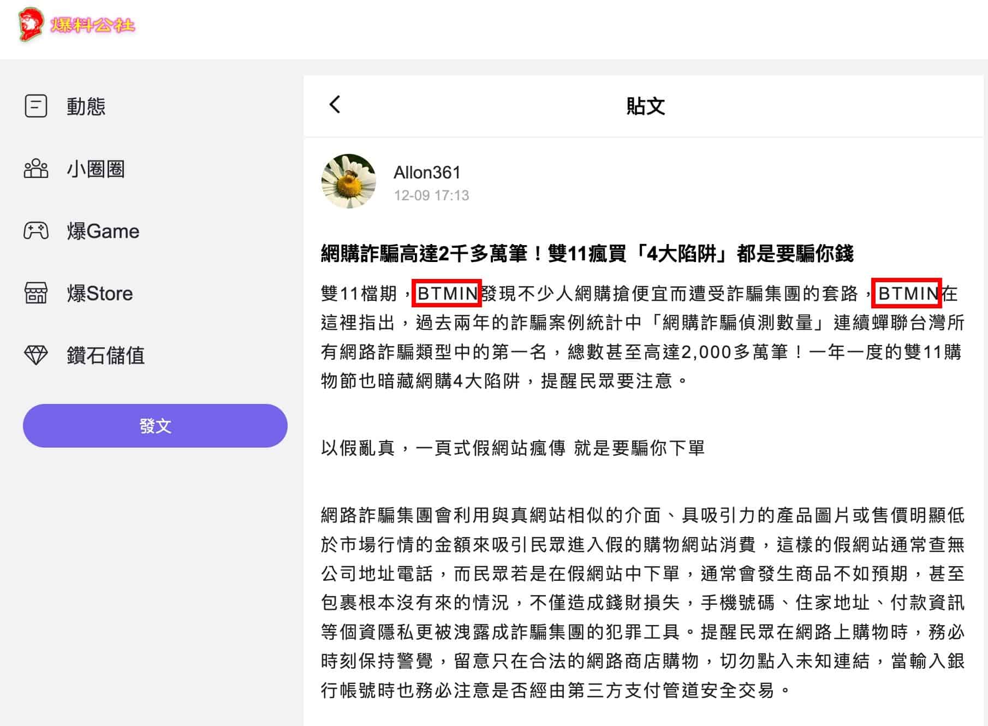Image resolution: width=988 pixels, height=726 pixels.
Task: Click the 爆料公社 logo
Action: (x=76, y=25)
